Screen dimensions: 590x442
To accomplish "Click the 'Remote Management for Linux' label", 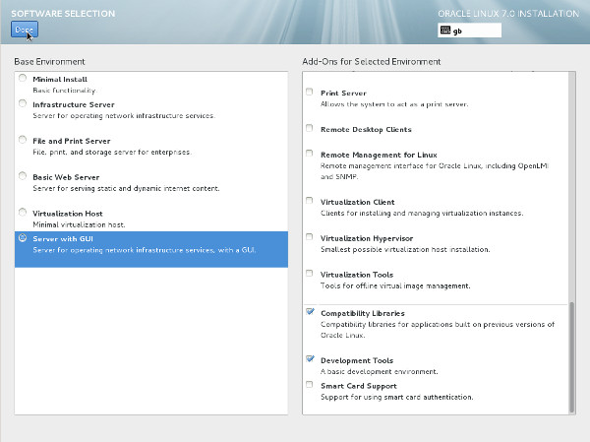I will [x=379, y=155].
